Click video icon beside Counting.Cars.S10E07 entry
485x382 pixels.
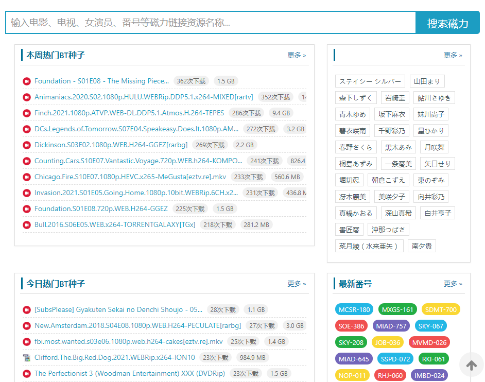[x=27, y=161]
